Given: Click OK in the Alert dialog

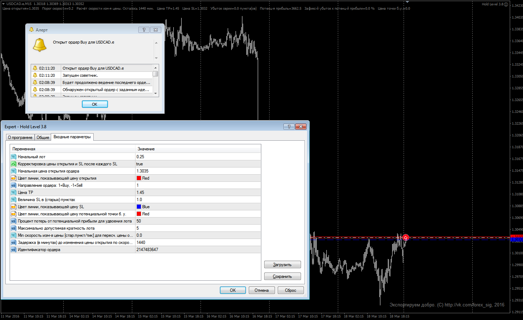Looking at the screenshot, I should click(95, 104).
